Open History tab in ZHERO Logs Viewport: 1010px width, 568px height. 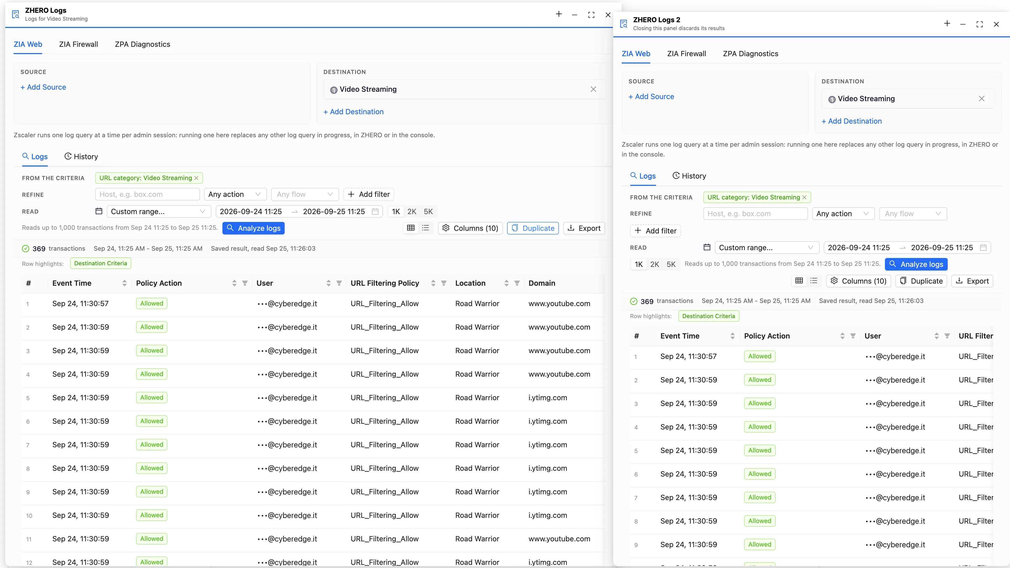pos(81,157)
